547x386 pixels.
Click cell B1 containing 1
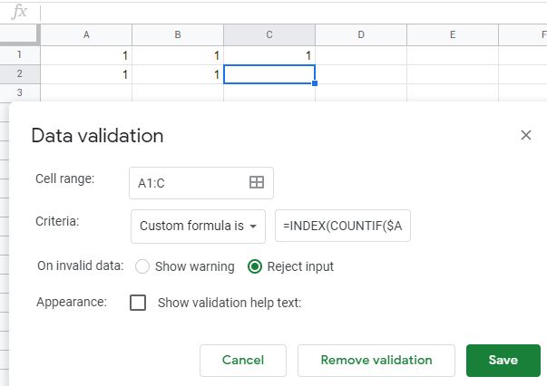[178, 55]
